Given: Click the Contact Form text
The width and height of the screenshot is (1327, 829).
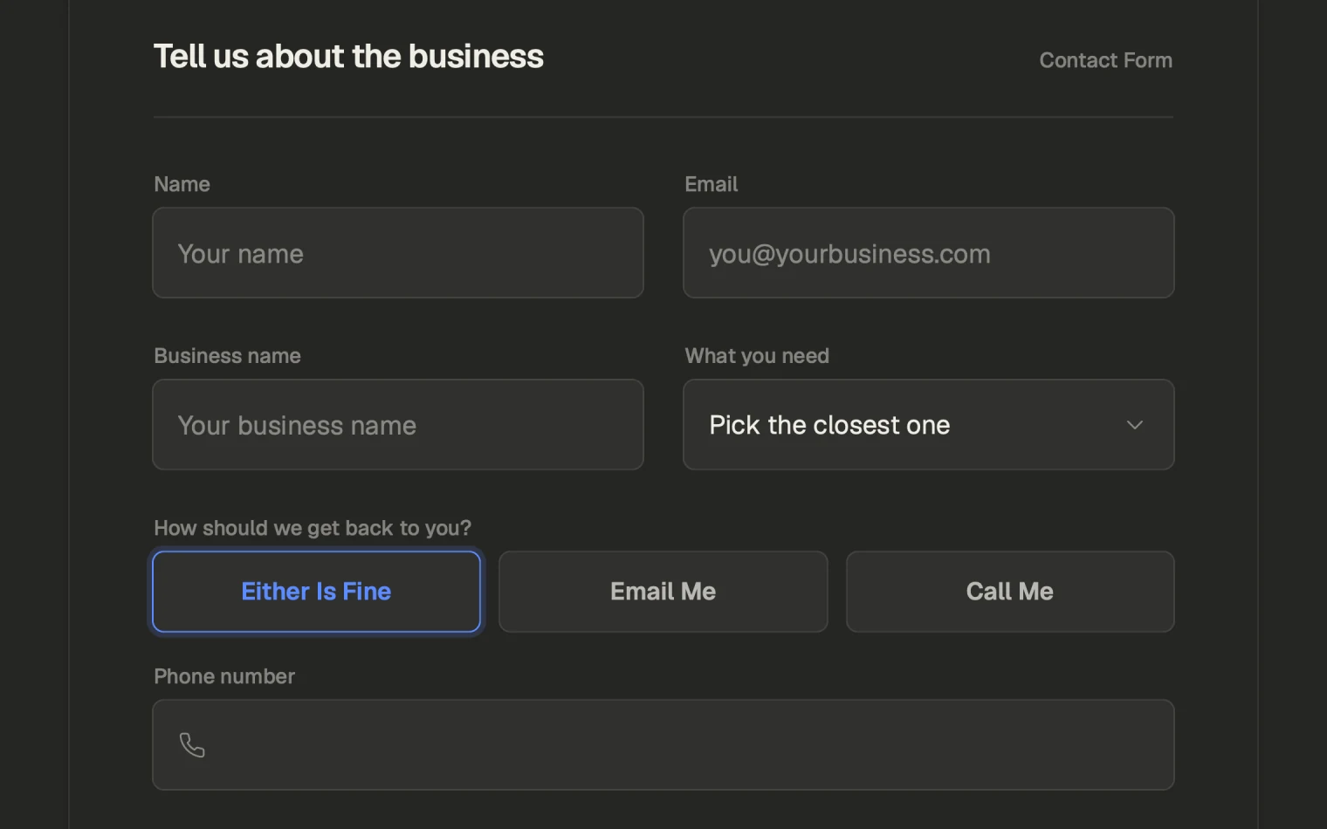Looking at the screenshot, I should pyautogui.click(x=1105, y=60).
